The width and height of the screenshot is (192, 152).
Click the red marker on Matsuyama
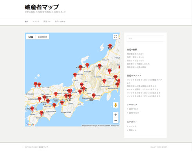[32, 109]
